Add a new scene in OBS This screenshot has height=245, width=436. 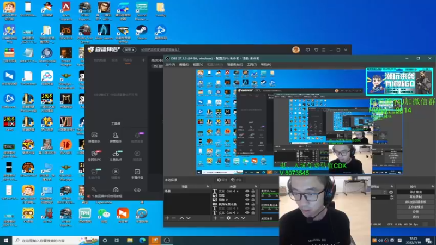167,218
